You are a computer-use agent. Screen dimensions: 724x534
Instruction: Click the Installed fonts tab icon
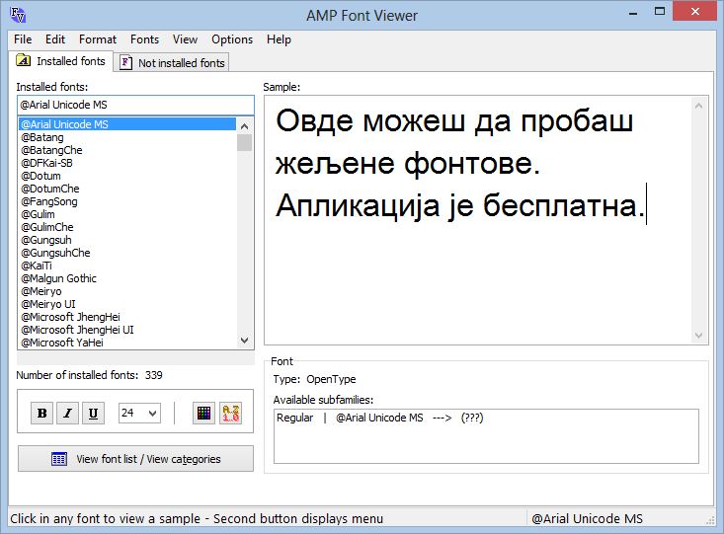coord(25,61)
